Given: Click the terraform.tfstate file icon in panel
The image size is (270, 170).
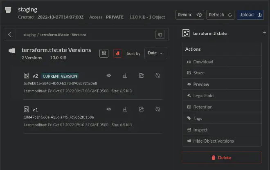Looking at the screenshot, I should point(186,33).
